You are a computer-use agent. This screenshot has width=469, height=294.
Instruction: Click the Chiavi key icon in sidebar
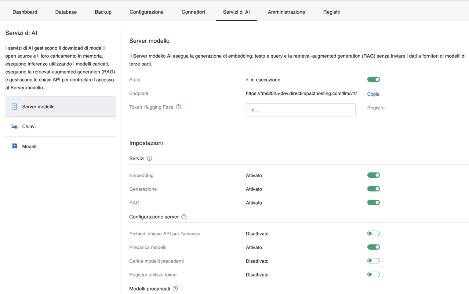coord(14,126)
